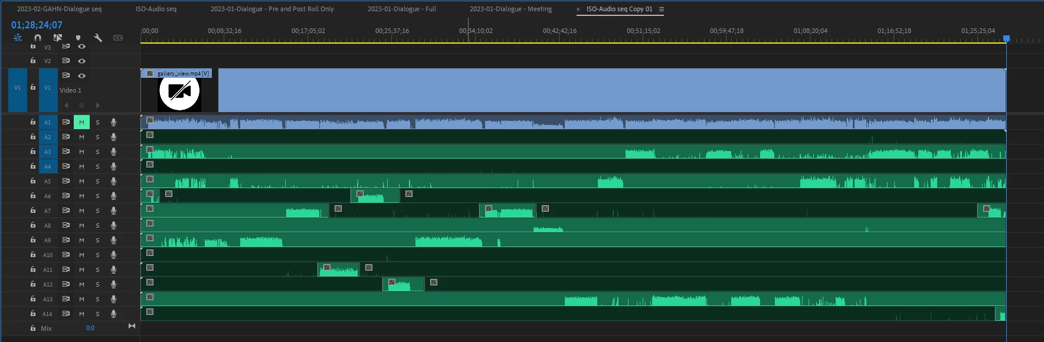Toggle sync lock on track A10
This screenshot has width=1044, height=342.
(66, 255)
